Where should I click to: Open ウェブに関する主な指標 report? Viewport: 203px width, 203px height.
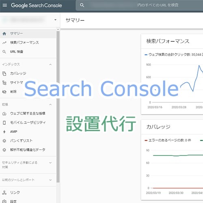[28, 113]
